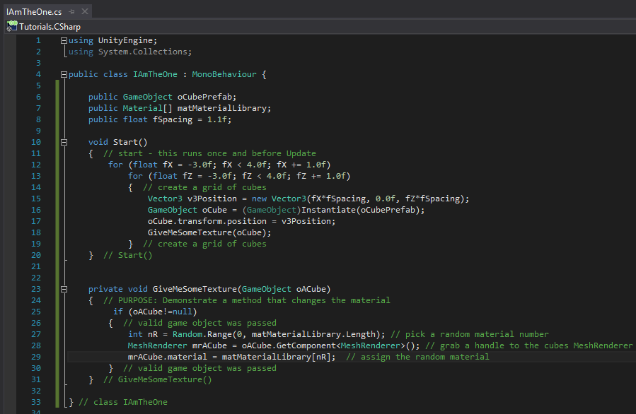This screenshot has width=636, height=414.
Task: Collapse the Start() method body
Action: [x=63, y=141]
